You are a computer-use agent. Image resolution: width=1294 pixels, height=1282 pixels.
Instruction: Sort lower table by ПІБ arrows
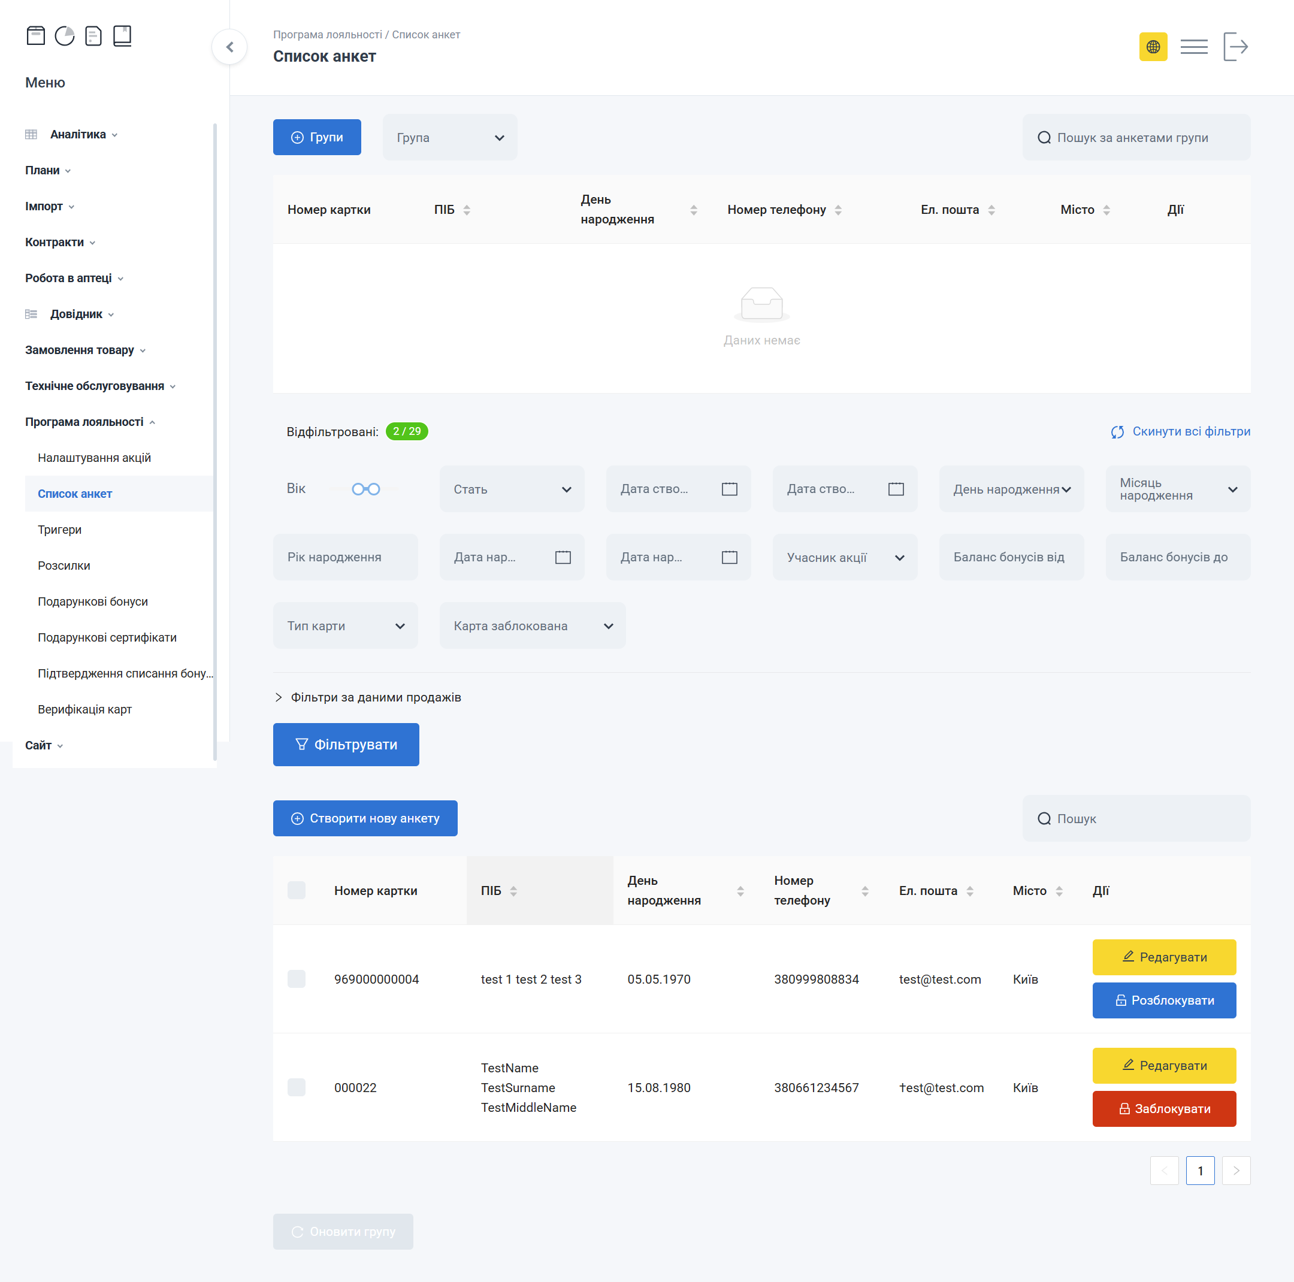513,891
